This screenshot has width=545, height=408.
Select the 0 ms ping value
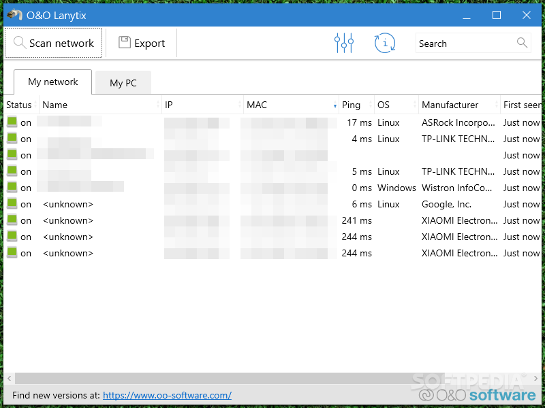[x=362, y=188]
